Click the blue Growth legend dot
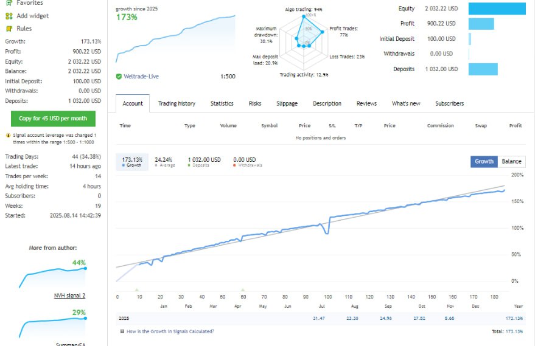 click(124, 165)
